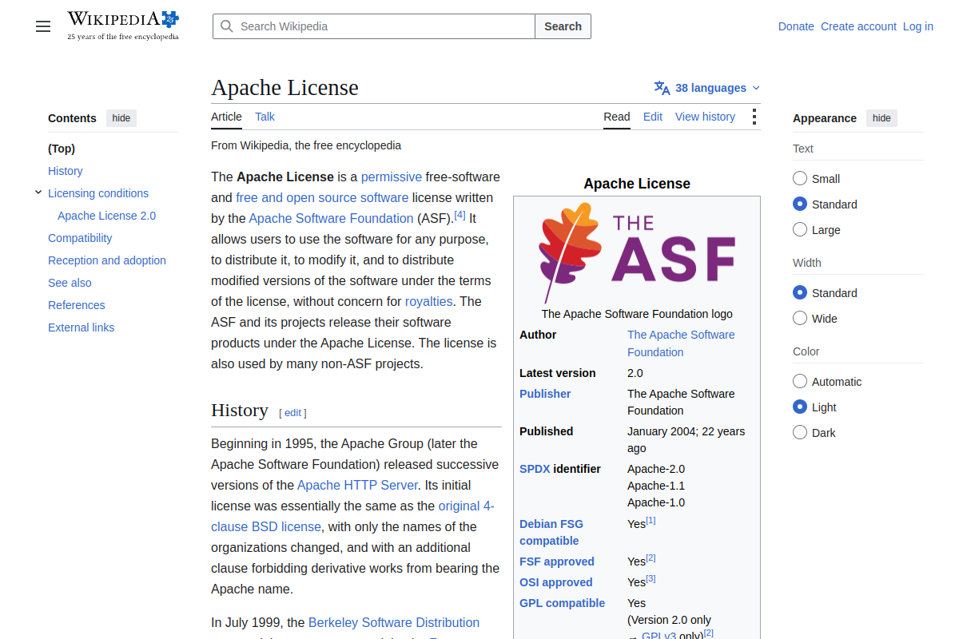This screenshot has width=959, height=639.
Task: Open the OSI approved link
Action: [x=556, y=582]
